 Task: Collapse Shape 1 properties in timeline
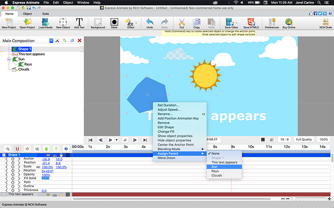point(4,155)
